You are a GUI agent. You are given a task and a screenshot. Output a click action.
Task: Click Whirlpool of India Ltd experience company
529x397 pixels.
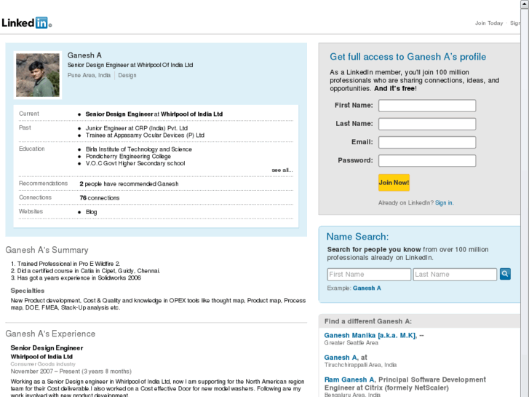point(41,357)
